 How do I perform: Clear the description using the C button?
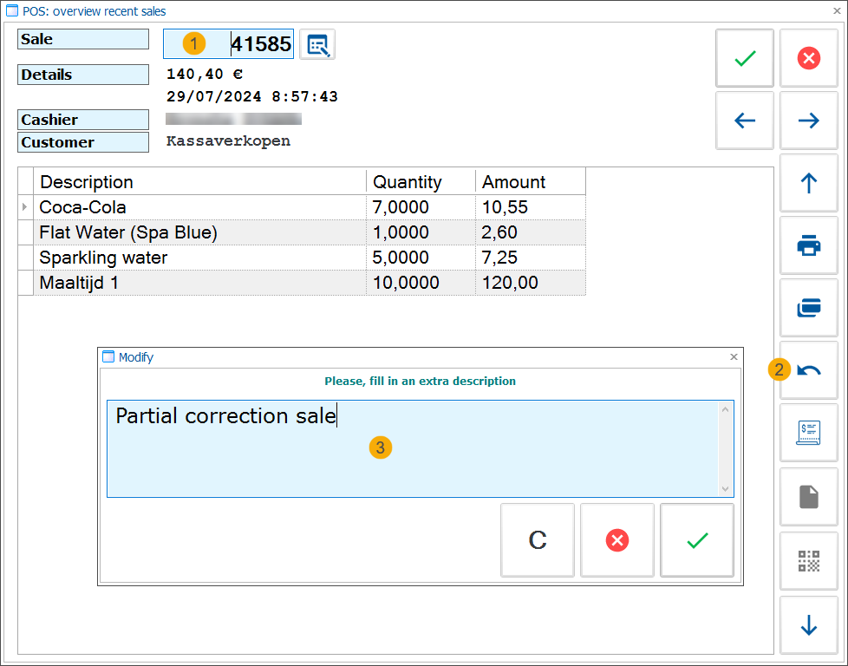tap(537, 539)
